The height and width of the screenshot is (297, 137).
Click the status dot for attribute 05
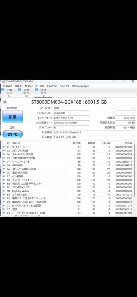point(4,158)
